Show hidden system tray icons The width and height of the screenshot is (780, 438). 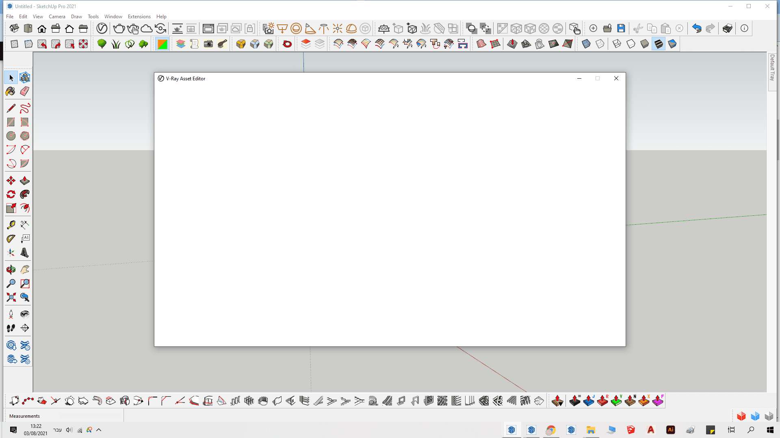point(99,430)
